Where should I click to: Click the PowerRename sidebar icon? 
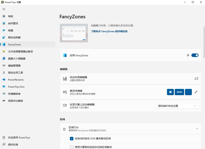(x=4, y=79)
